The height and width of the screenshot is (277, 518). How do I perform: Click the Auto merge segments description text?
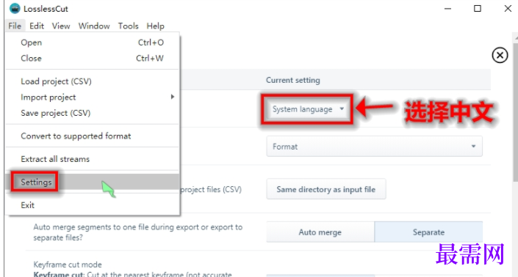point(137,232)
